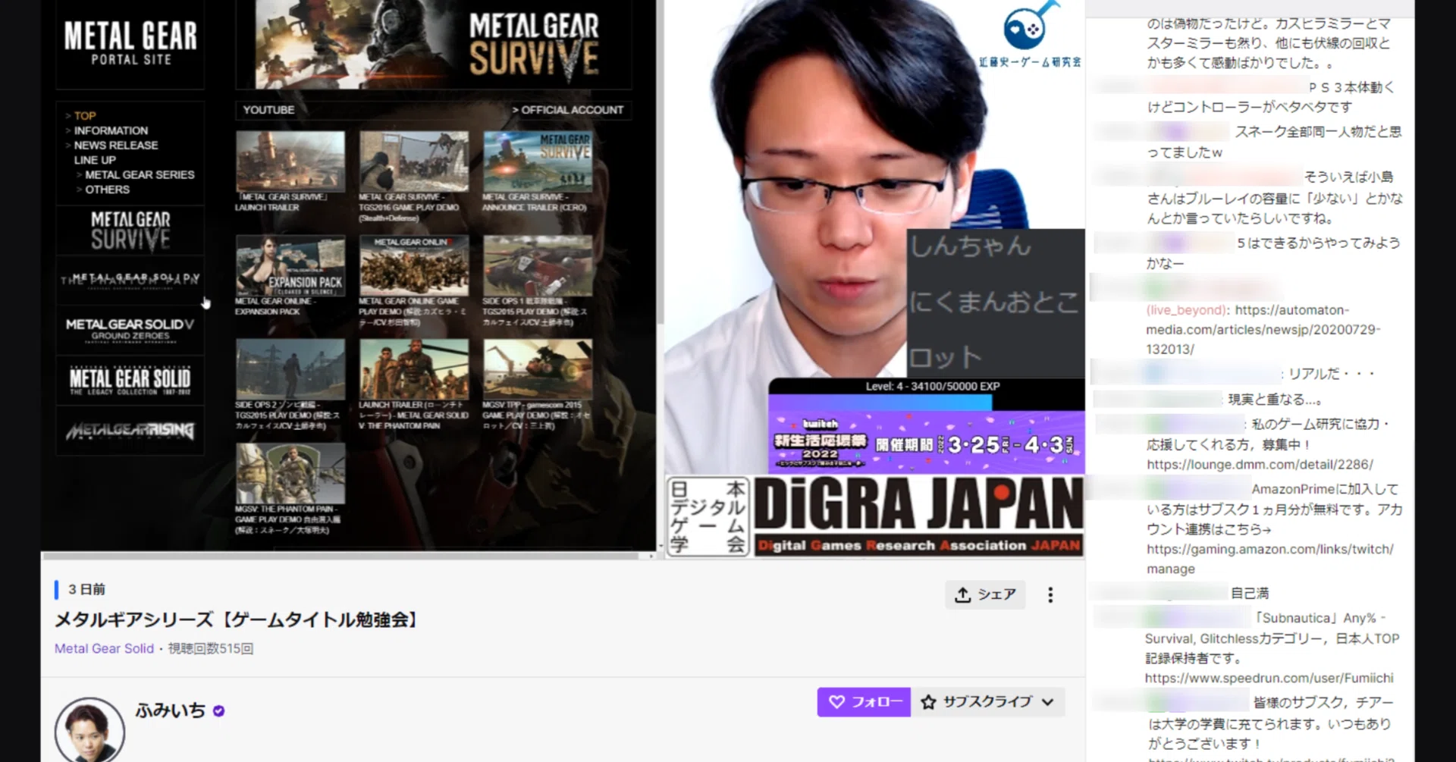Click the subscribe star icon

coord(928,702)
